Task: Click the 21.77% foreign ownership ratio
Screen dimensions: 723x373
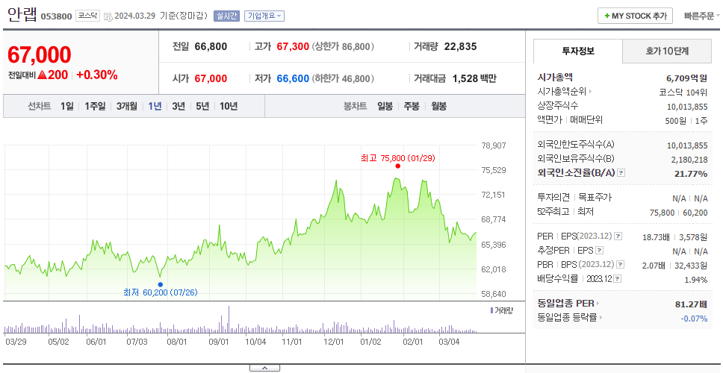Action: coord(692,174)
